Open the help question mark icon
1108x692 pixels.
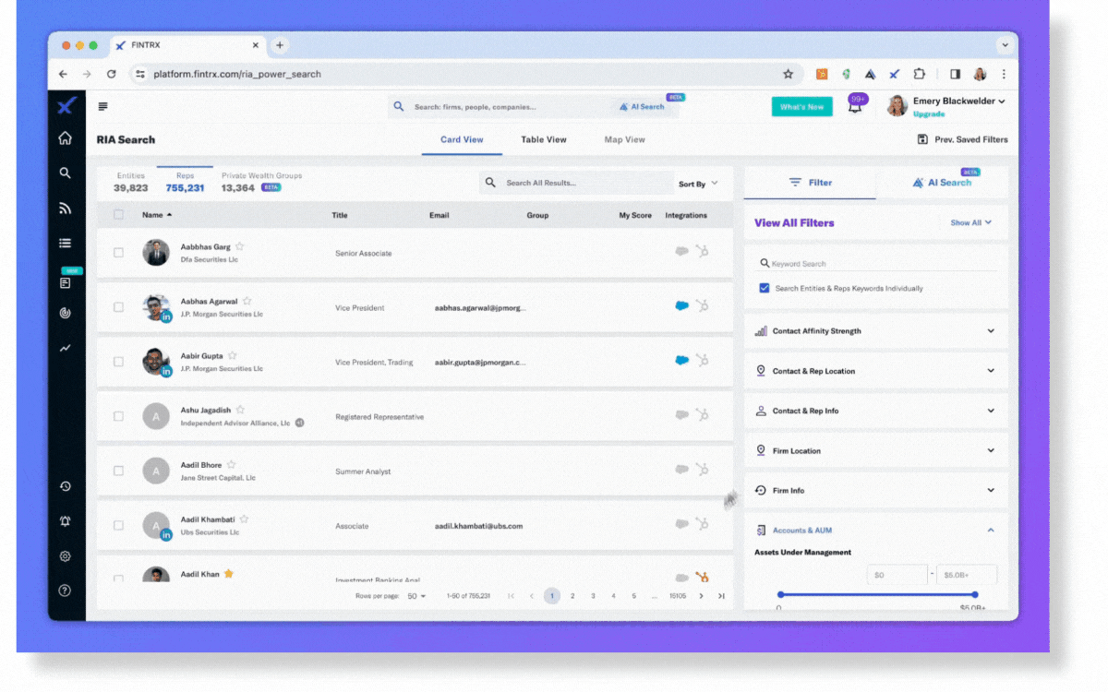[65, 591]
